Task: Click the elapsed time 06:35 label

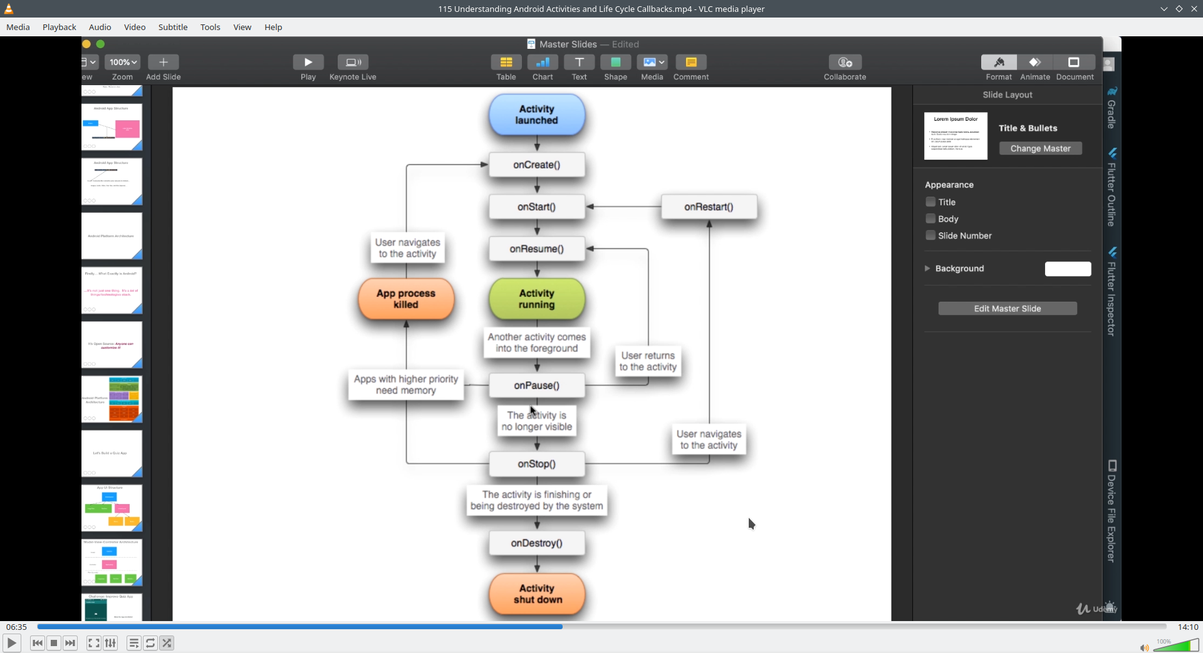Action: (17, 627)
